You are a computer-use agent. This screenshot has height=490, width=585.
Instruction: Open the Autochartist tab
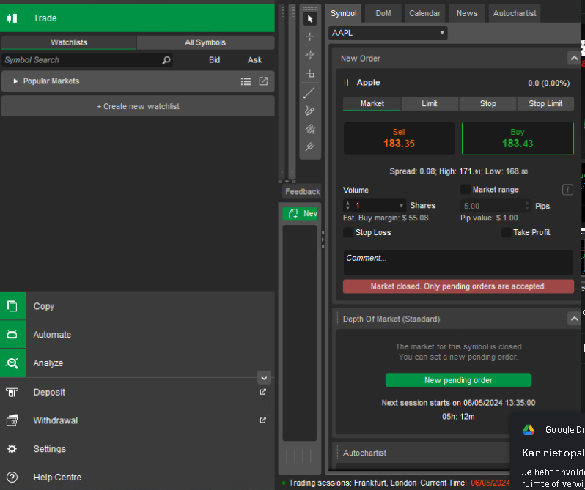coord(515,13)
